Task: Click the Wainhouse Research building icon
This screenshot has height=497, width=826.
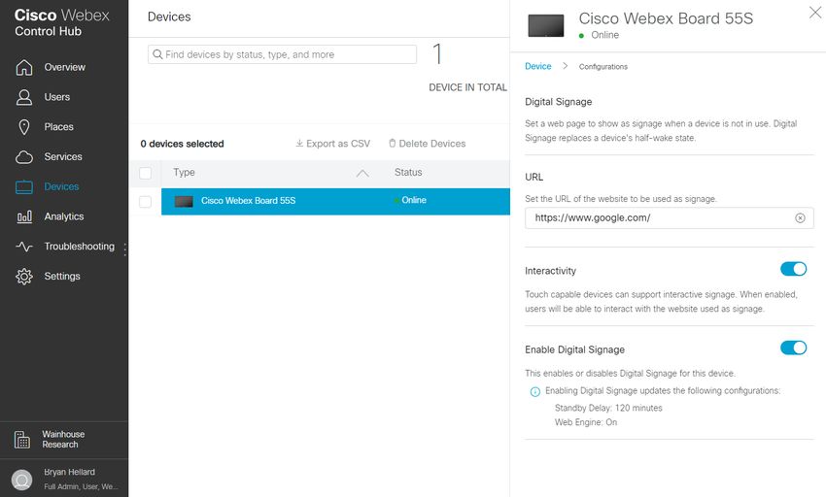Action: click(x=22, y=440)
